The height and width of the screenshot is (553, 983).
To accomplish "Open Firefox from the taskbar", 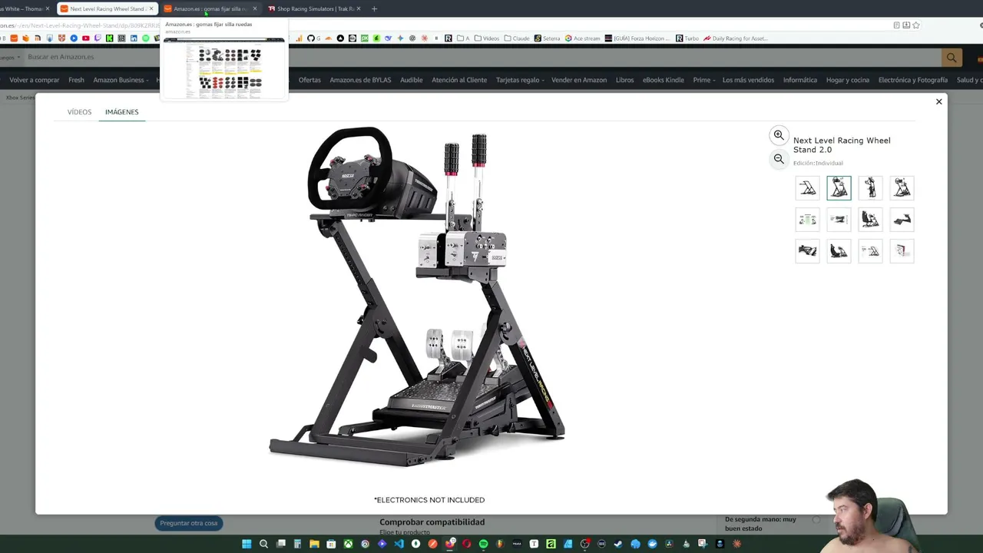I will [450, 544].
